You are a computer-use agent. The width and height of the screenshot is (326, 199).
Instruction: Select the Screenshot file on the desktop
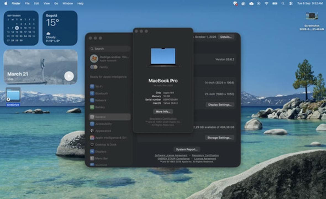click(x=312, y=21)
